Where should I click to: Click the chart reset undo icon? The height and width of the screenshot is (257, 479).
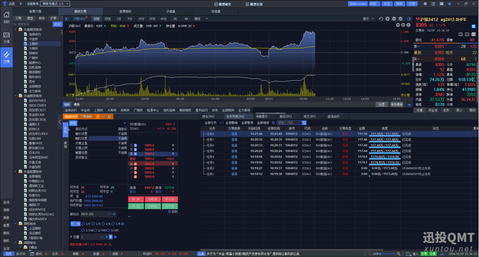(x=381, y=19)
